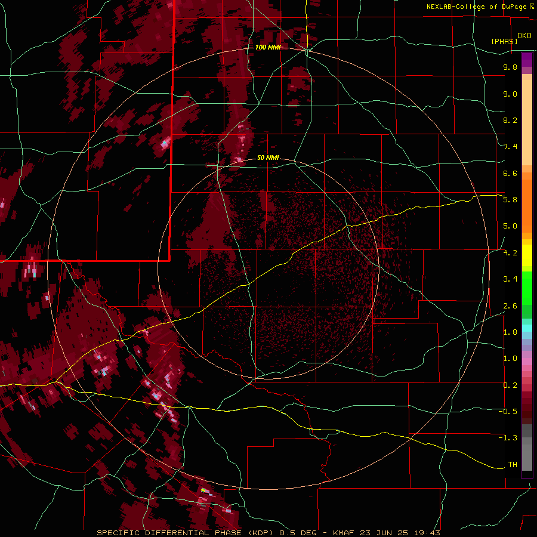
Task: Click the TH label on the scale
Action: [x=513, y=465]
